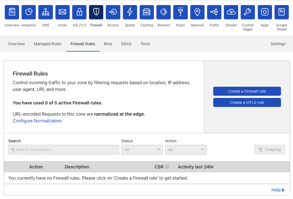
Task: Open SSL/TLS settings via its padlock icon
Action: pyautogui.click(x=79, y=12)
